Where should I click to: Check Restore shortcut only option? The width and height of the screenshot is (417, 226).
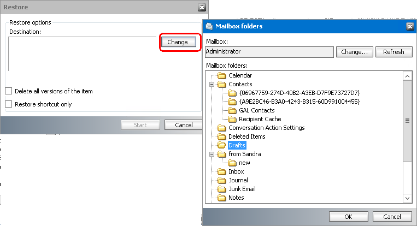pos(9,104)
